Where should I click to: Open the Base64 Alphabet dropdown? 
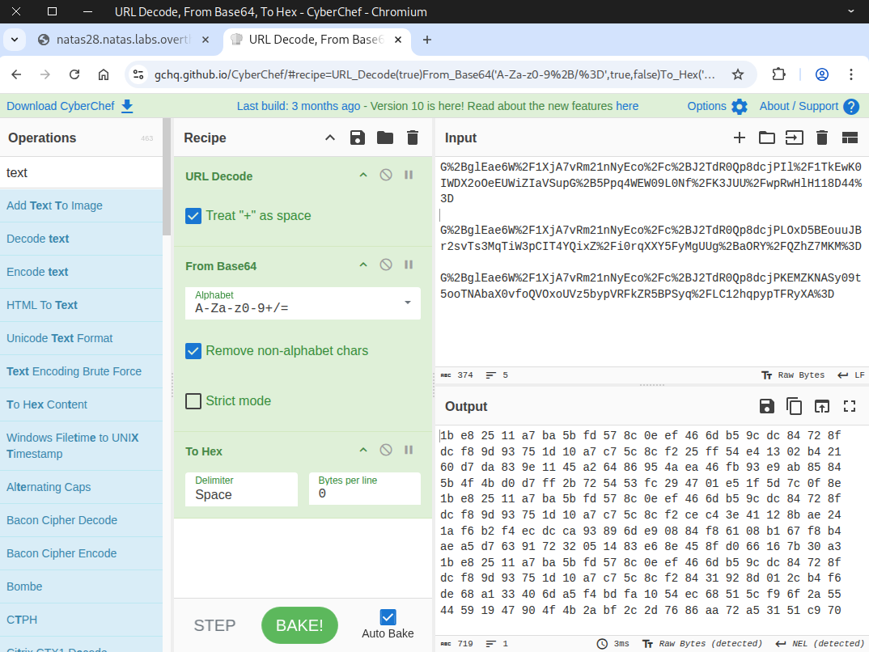point(406,303)
